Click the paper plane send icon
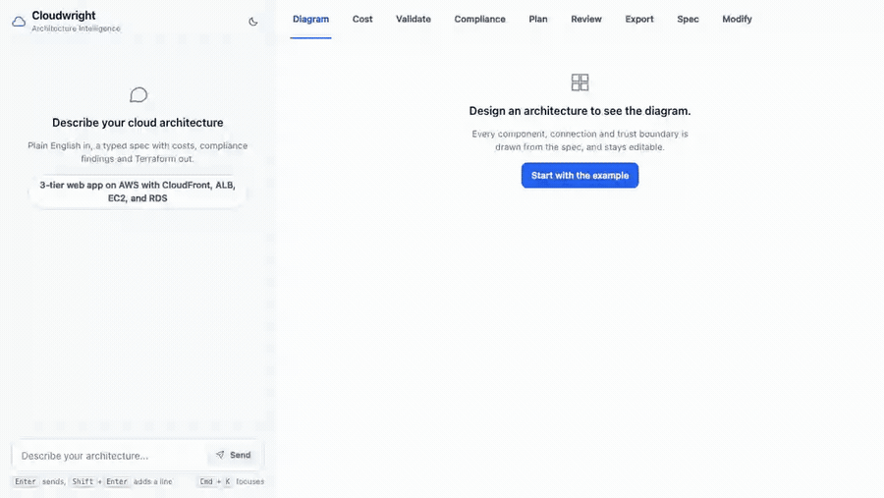This screenshot has width=884, height=498. pyautogui.click(x=220, y=455)
